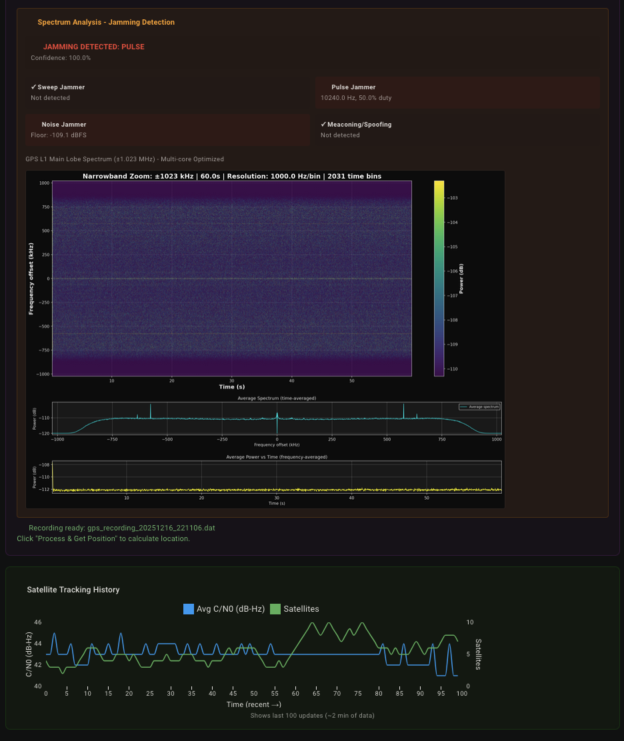Click the Meaconing/Spoofing Not detected card
Viewport: 624px width, 741px height.
coord(457,130)
